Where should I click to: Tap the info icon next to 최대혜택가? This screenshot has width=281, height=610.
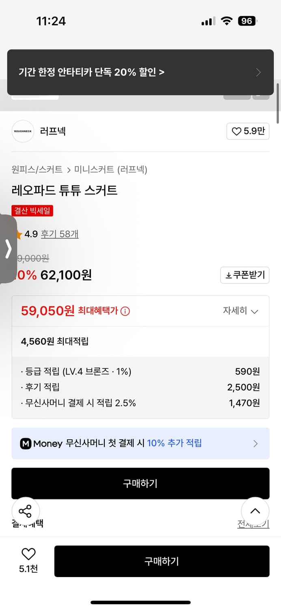pyautogui.click(x=125, y=311)
